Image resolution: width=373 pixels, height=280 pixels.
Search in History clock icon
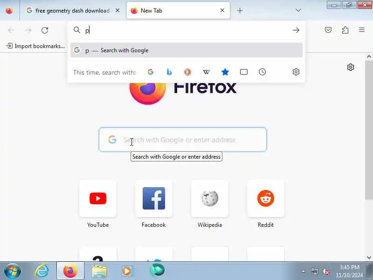pyautogui.click(x=262, y=72)
